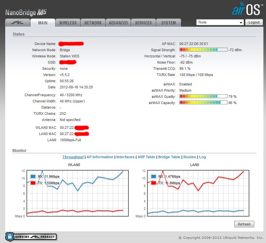Click the Antenna Not specified value
This screenshot has height=243, width=266.
click(x=70, y=120)
